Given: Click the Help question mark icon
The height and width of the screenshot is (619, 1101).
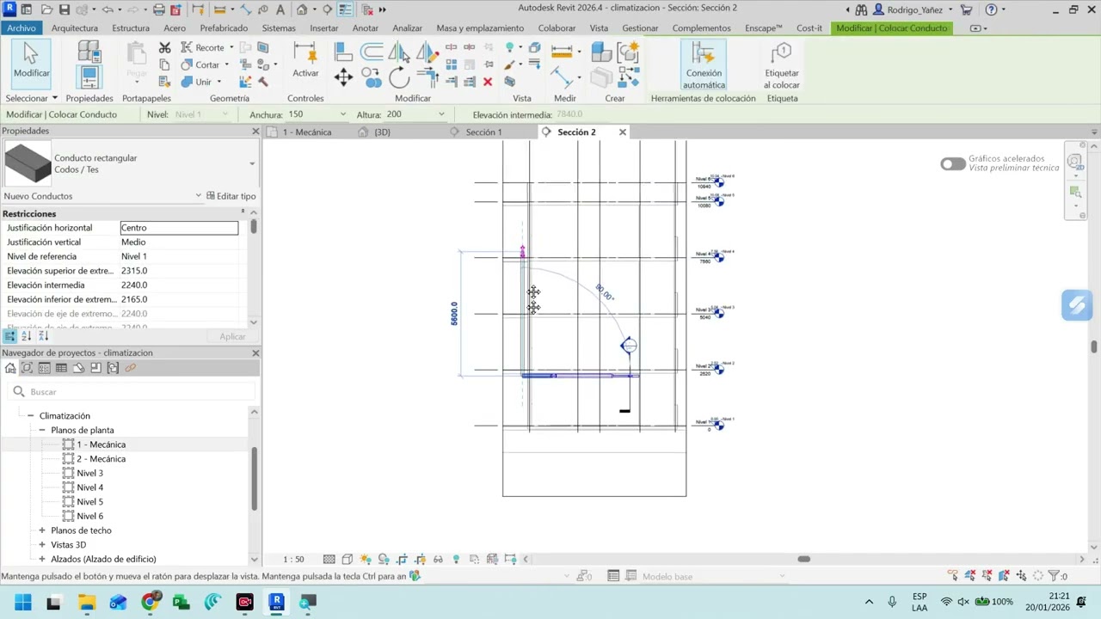Looking at the screenshot, I should tap(991, 9).
